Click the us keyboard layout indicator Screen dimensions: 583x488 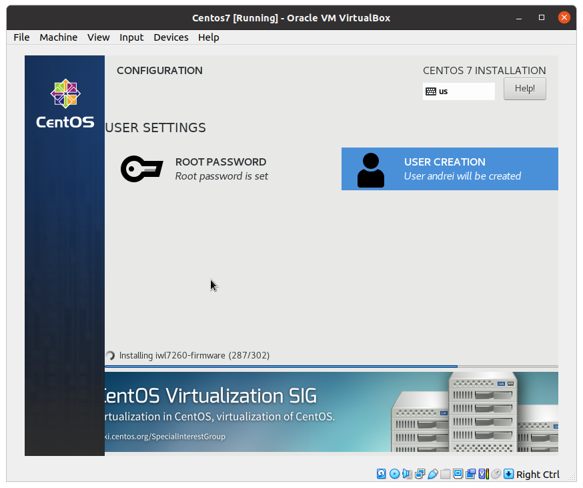[458, 91]
